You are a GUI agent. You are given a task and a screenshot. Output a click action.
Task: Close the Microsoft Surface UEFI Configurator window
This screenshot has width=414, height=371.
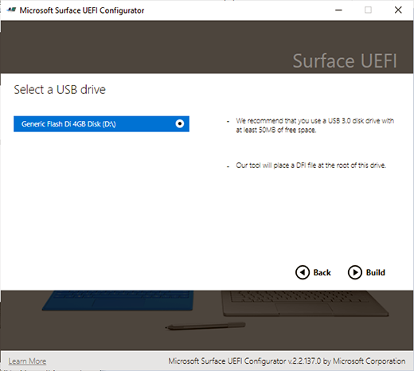click(398, 10)
